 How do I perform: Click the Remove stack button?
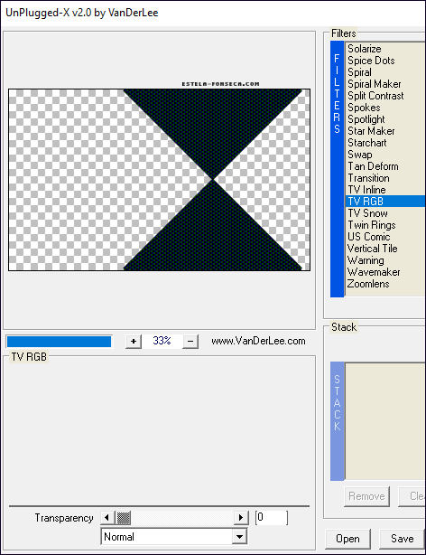coord(366,496)
